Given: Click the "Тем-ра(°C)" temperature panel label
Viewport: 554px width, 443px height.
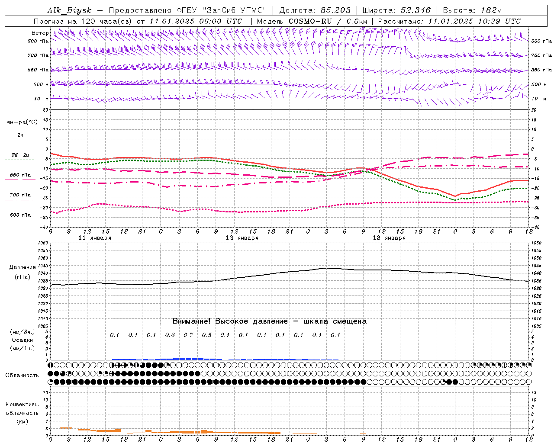Looking at the screenshot, I should click(x=20, y=122).
